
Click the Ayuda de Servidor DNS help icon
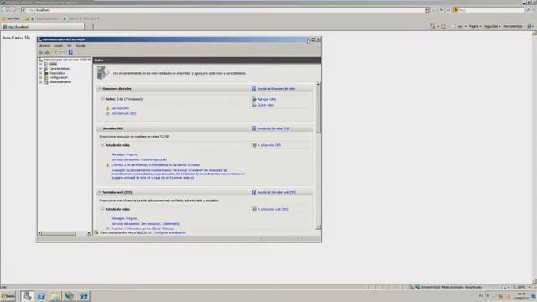click(253, 128)
